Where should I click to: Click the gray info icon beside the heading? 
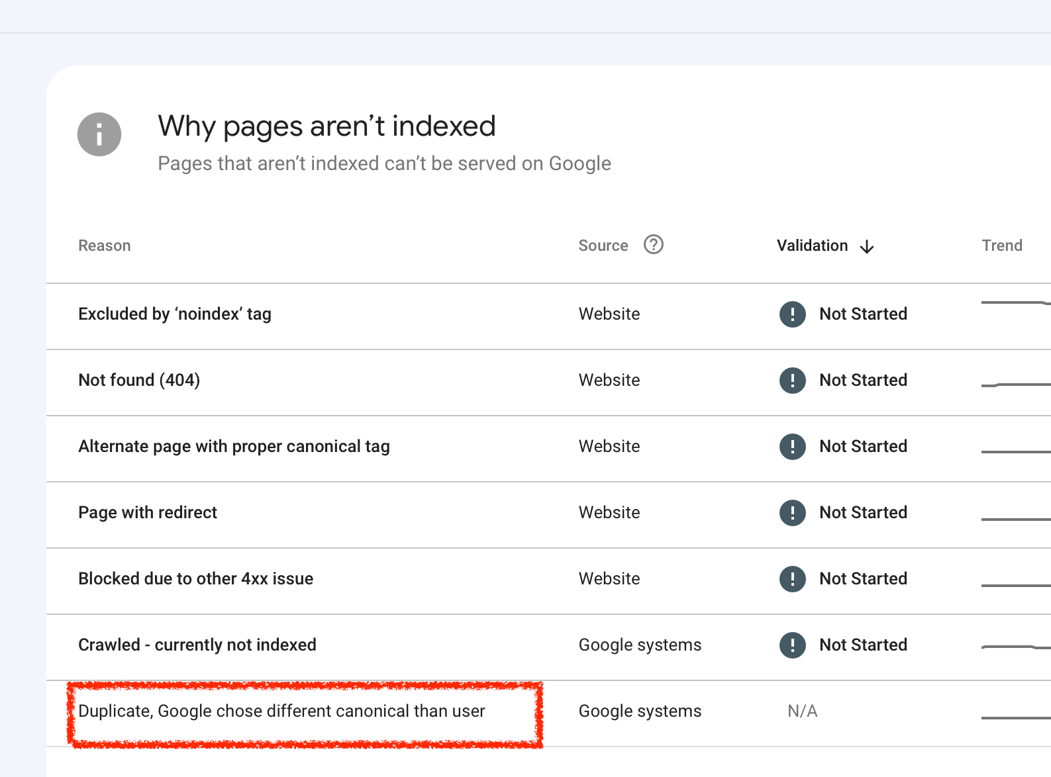99,134
